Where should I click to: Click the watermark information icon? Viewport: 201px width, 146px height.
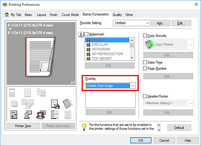(81, 34)
